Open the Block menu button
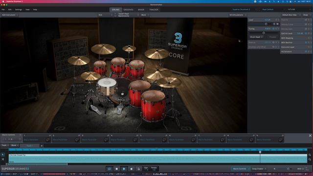313x176 pixels. 15,146
